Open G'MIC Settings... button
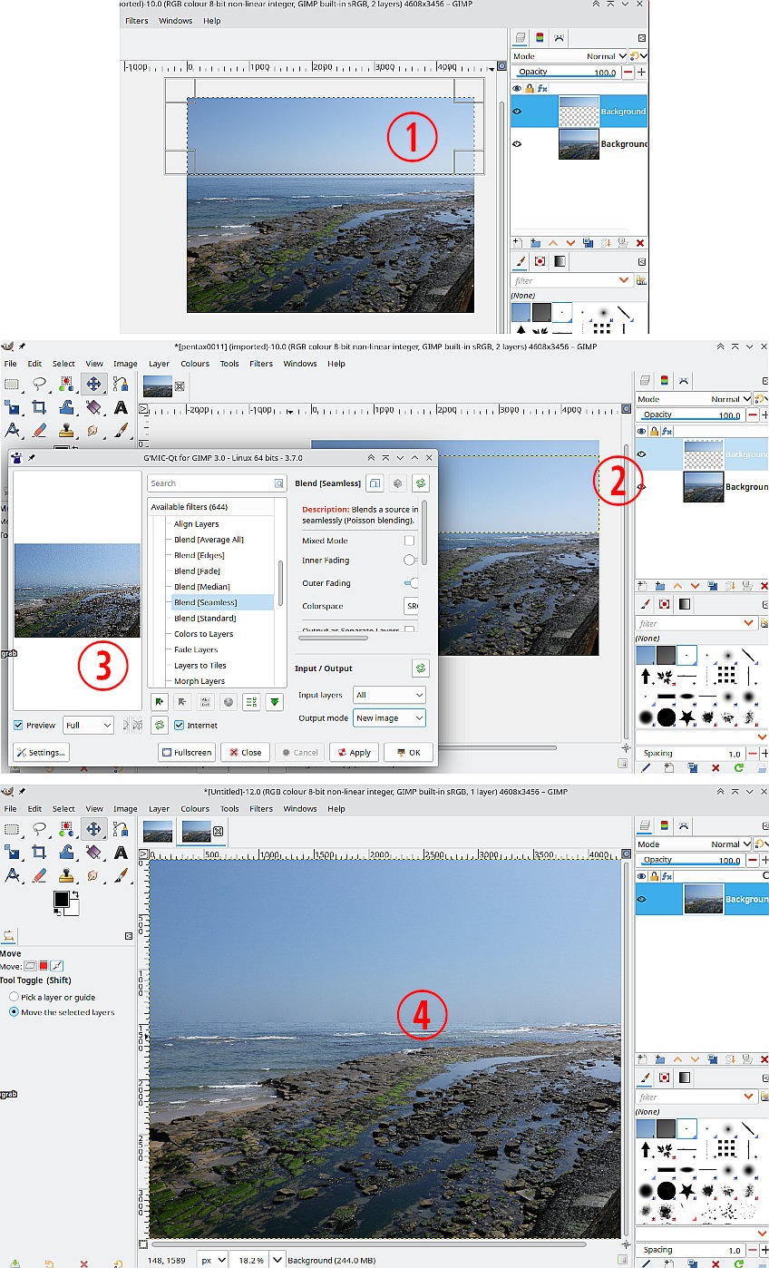Screen dimensions: 769x1268 pyautogui.click(x=41, y=752)
